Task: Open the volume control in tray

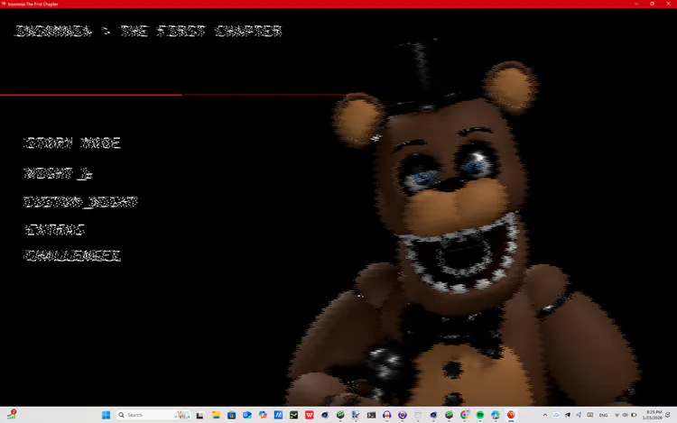Action: (x=625, y=415)
